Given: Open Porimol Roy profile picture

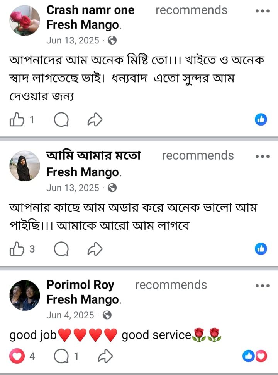Looking at the screenshot, I should (25, 295).
